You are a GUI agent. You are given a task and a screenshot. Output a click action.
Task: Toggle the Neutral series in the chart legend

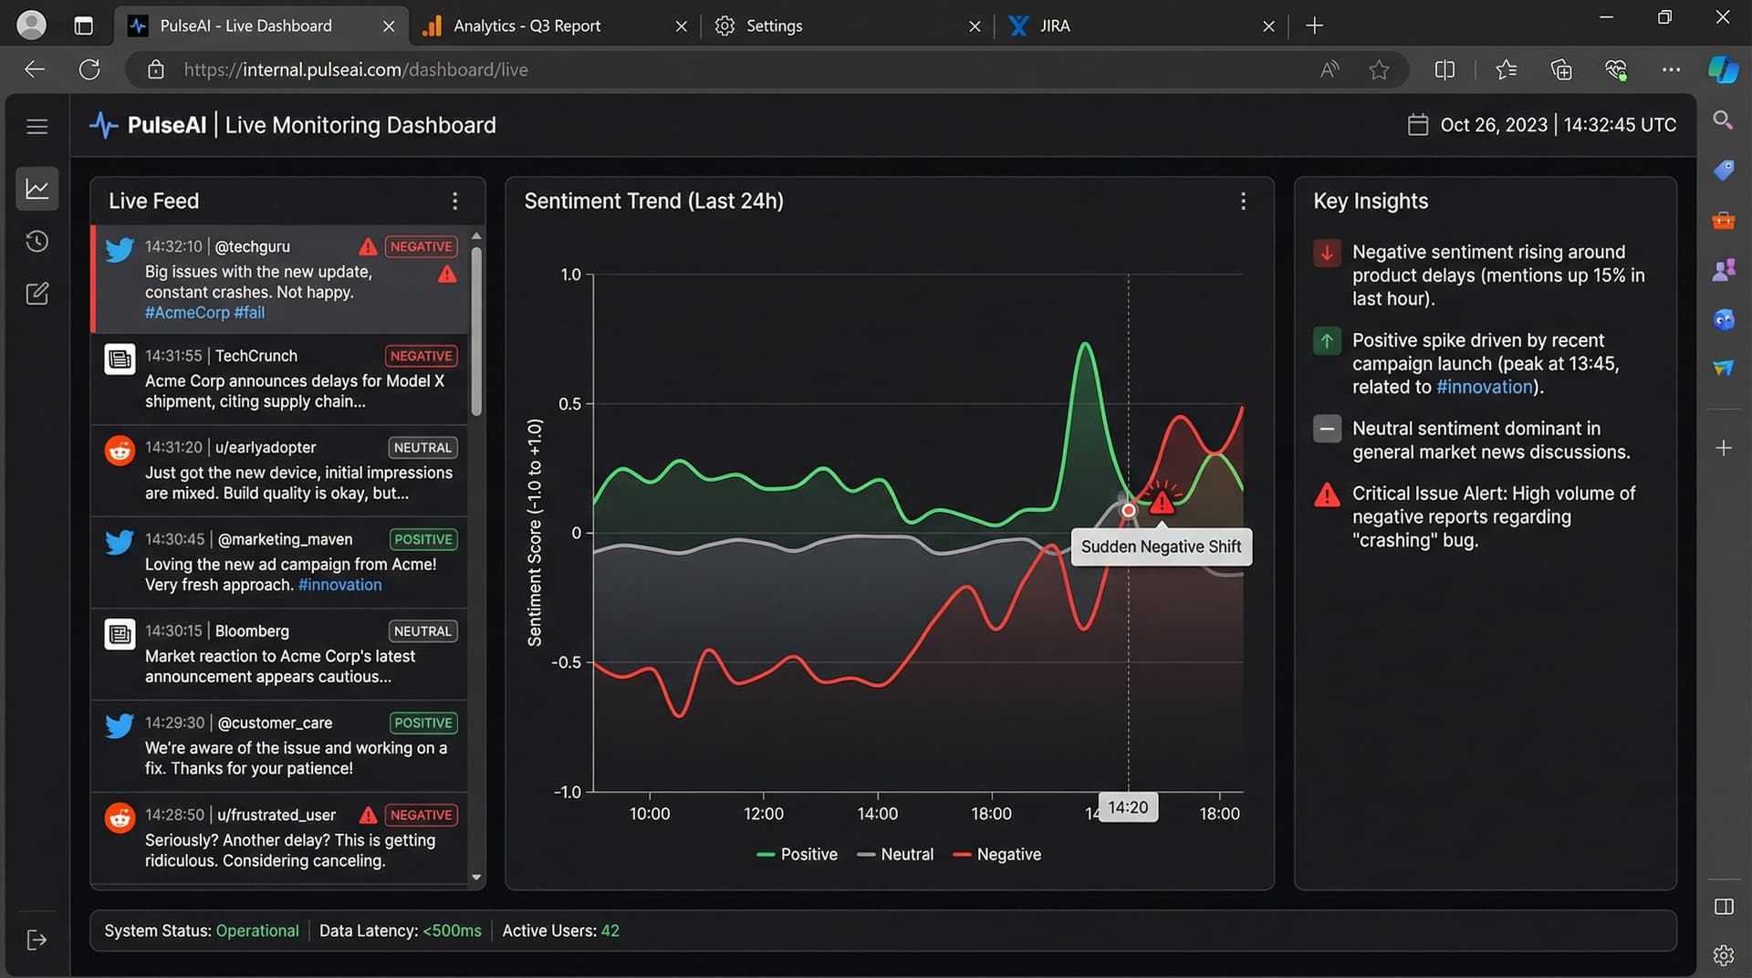896,855
